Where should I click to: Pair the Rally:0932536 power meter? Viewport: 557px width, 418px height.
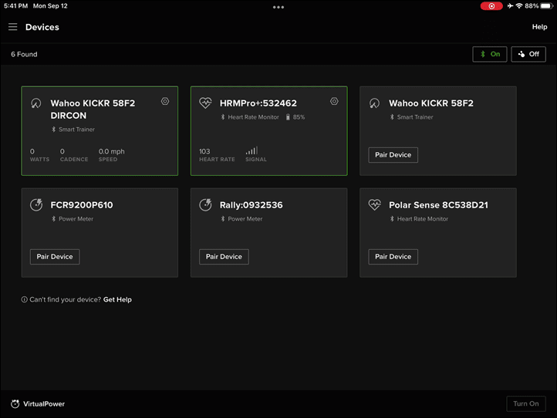coord(224,257)
